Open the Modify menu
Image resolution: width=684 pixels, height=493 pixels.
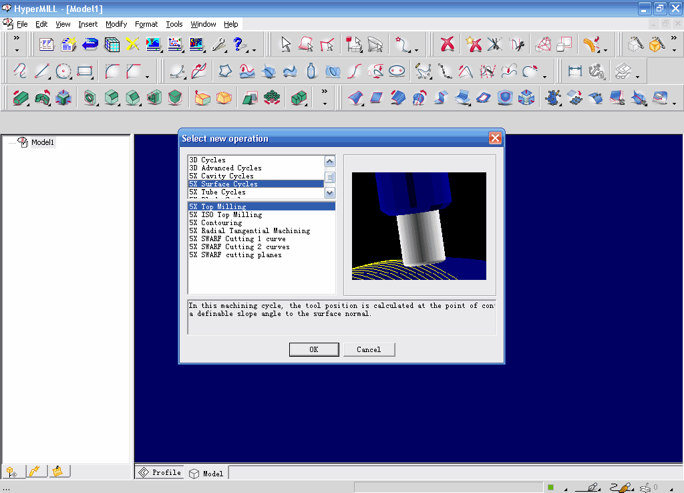116,24
